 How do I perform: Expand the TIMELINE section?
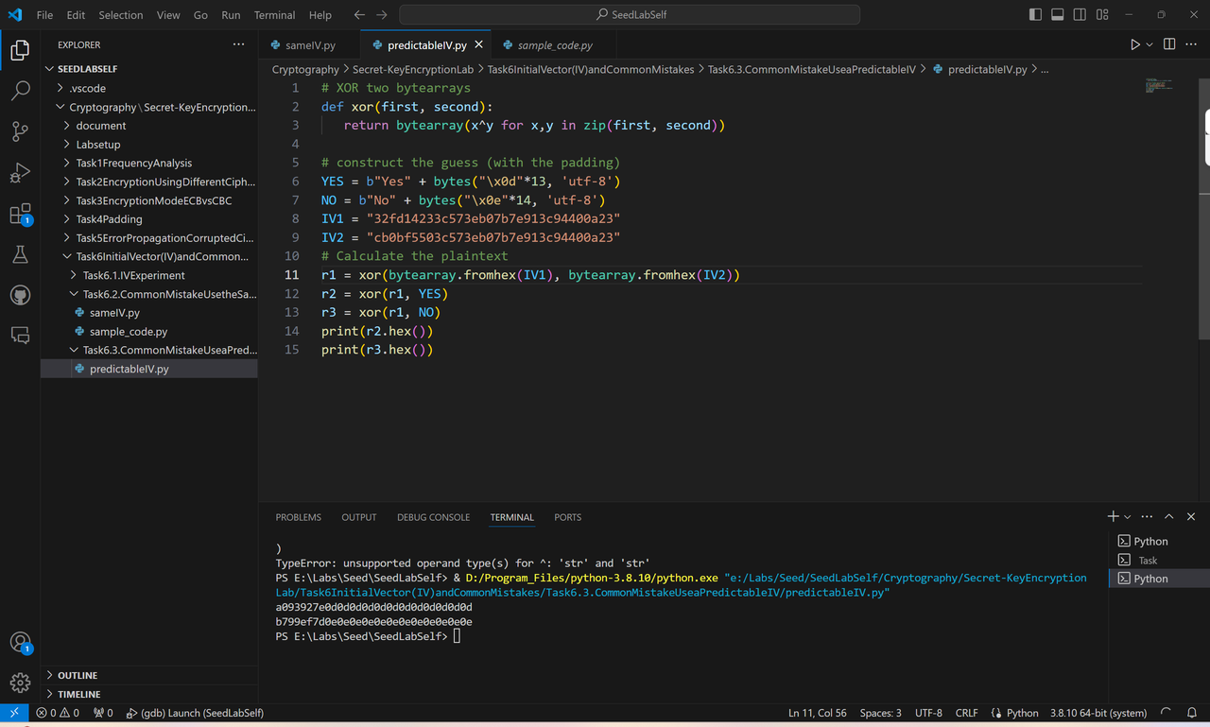click(x=149, y=694)
